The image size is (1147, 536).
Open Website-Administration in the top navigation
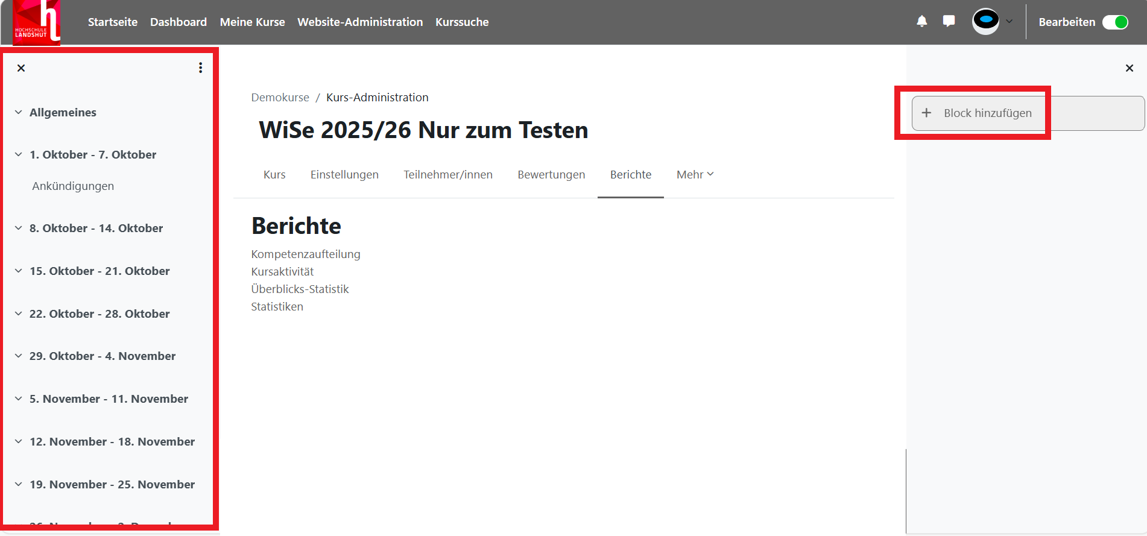tap(360, 22)
